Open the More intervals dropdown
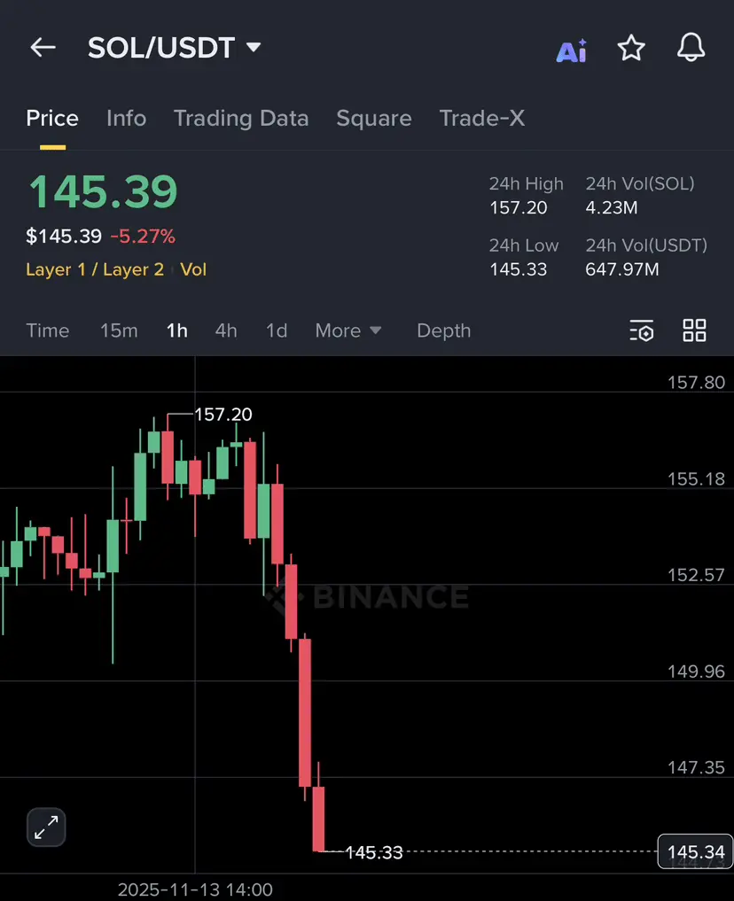The height and width of the screenshot is (901, 734). click(x=348, y=330)
